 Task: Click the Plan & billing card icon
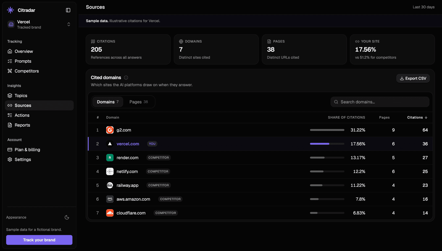[10, 150]
